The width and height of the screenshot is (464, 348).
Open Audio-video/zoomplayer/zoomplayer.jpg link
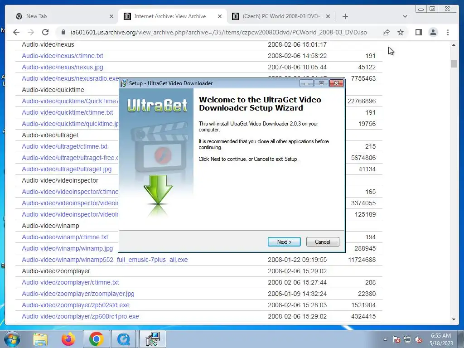click(x=78, y=294)
